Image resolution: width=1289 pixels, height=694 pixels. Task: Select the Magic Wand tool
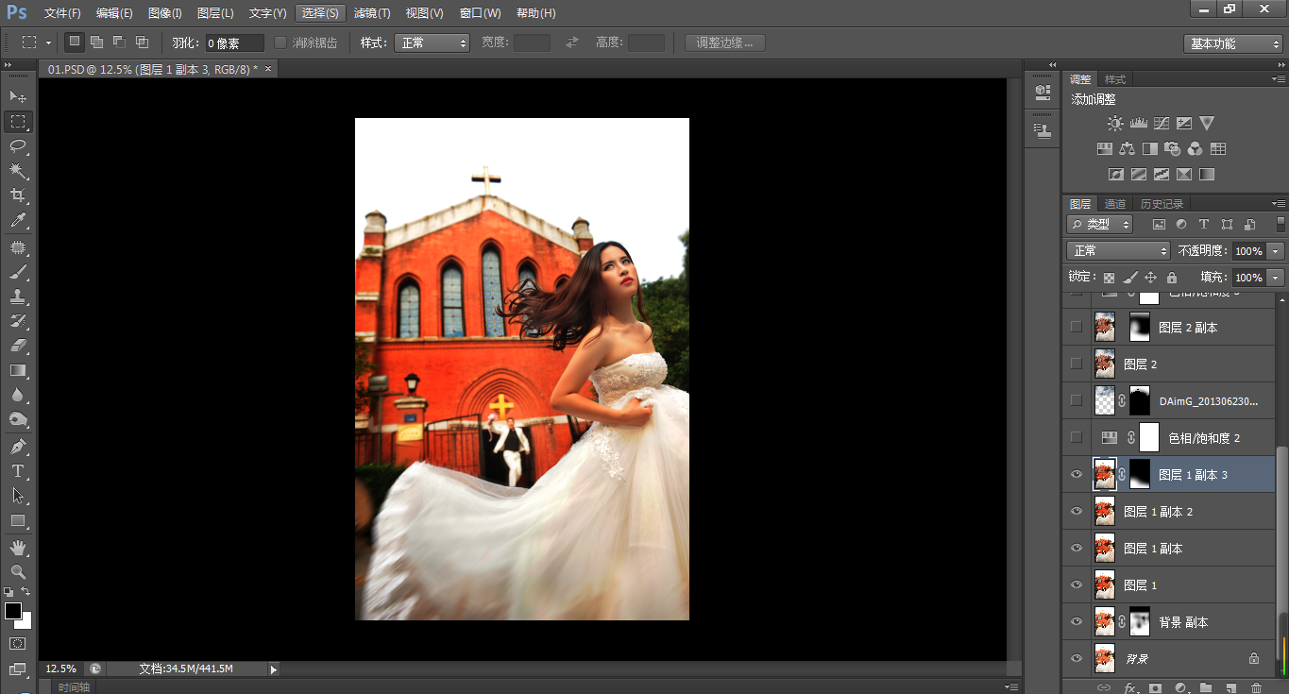click(x=18, y=171)
